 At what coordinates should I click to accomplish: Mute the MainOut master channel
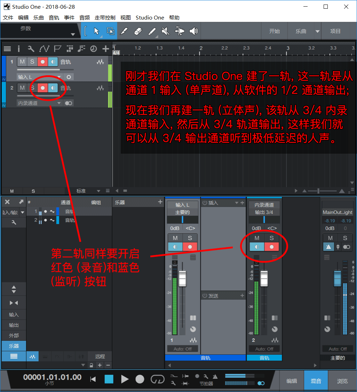click(x=330, y=238)
